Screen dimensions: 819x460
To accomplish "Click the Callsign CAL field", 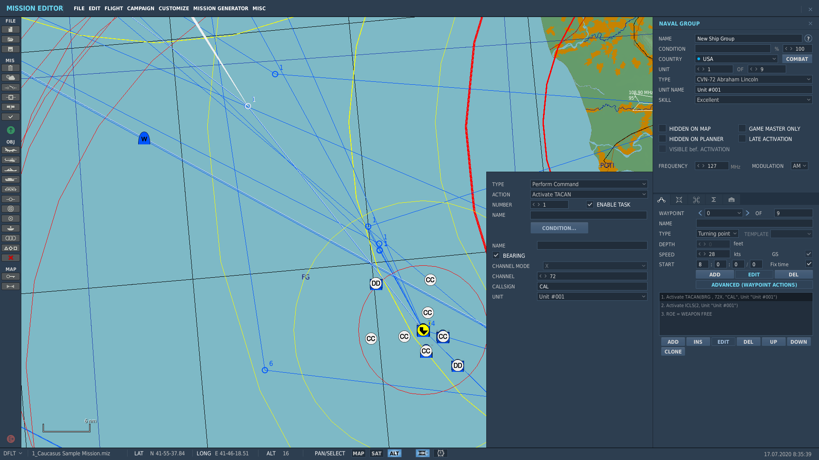I will coord(592,286).
